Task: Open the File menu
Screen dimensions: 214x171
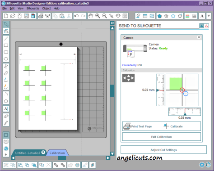Action: coord(5,9)
